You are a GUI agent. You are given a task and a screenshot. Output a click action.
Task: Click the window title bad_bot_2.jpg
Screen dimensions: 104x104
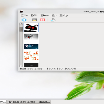94,11
